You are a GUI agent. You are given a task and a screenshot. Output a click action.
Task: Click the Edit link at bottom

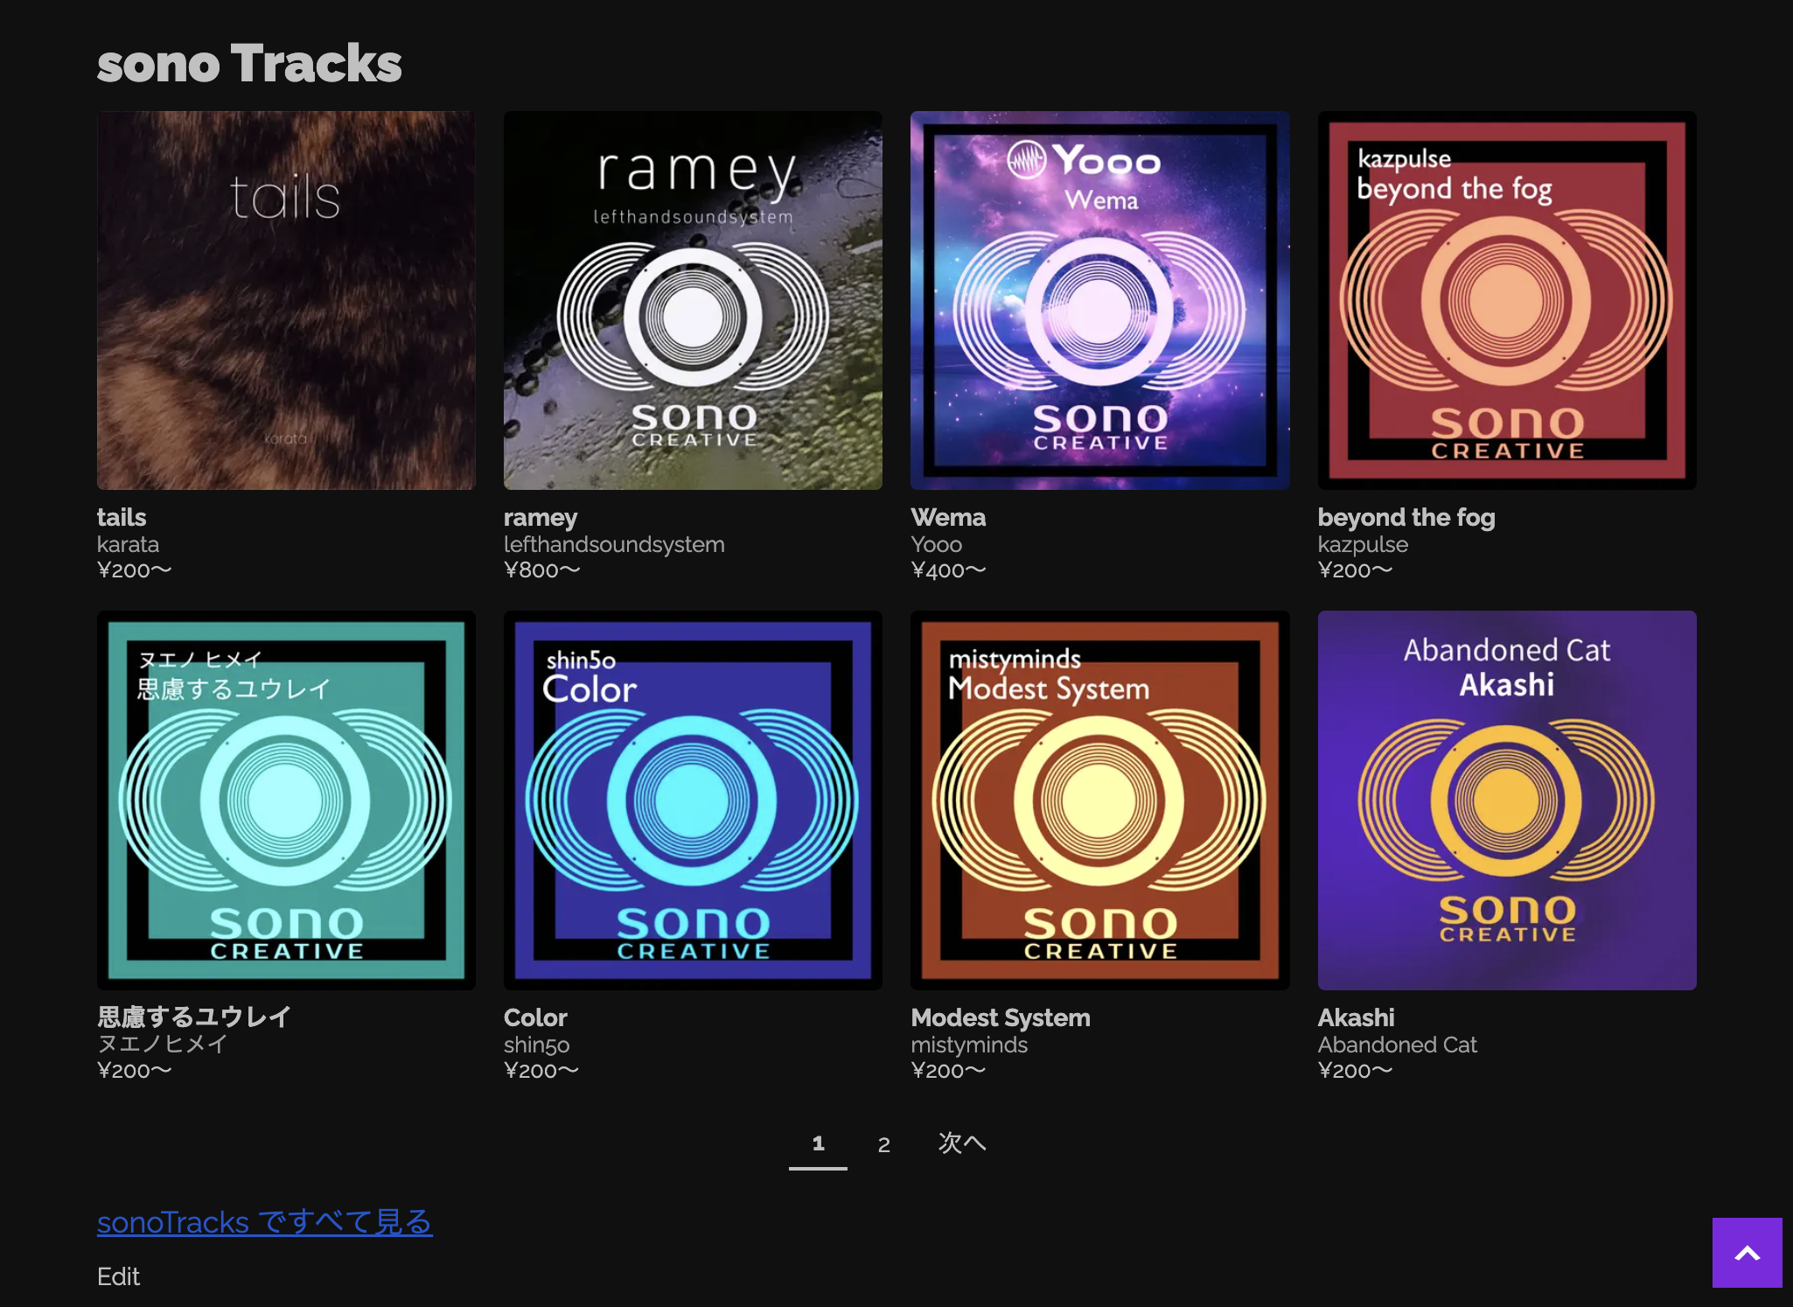118,1276
